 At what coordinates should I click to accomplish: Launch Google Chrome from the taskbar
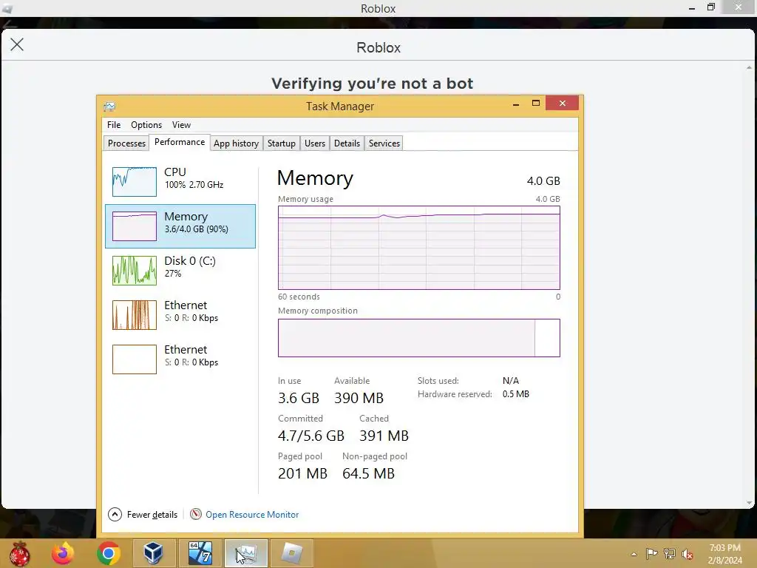pos(109,553)
